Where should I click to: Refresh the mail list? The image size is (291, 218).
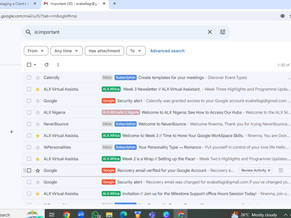point(46,65)
